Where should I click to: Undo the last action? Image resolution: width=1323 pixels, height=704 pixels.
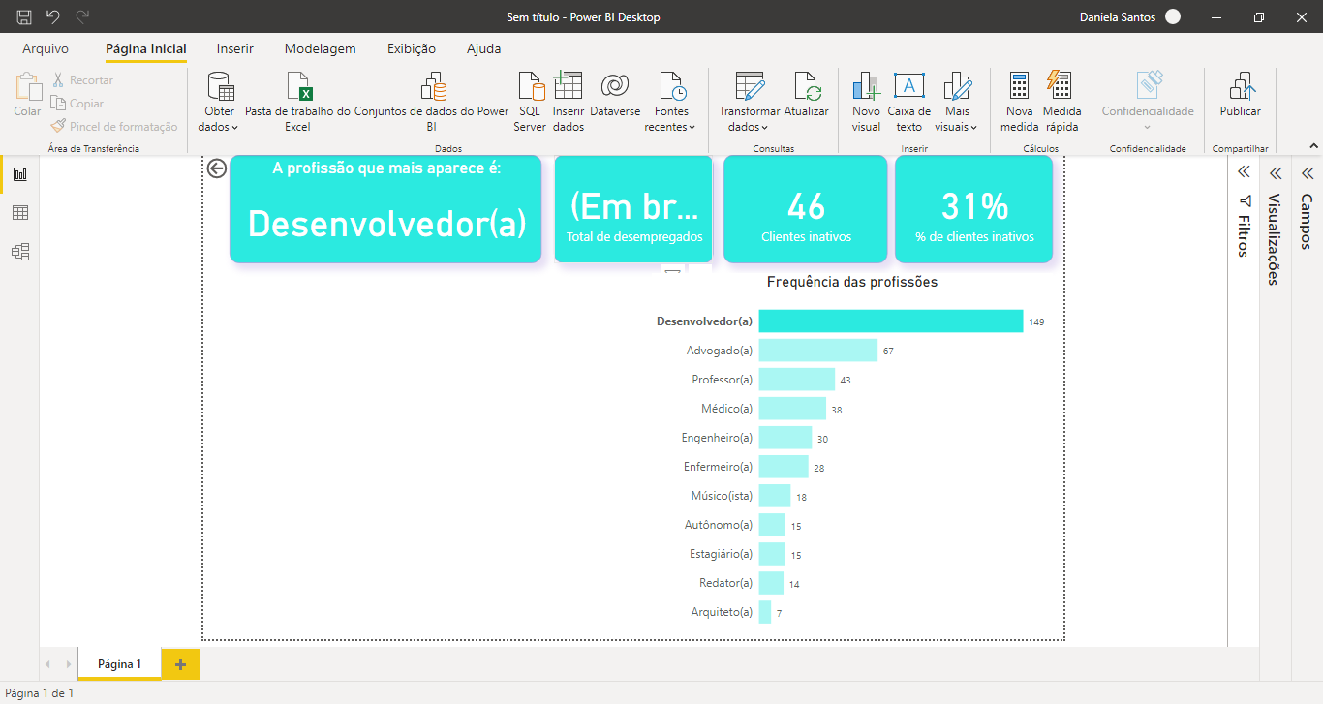pos(53,16)
